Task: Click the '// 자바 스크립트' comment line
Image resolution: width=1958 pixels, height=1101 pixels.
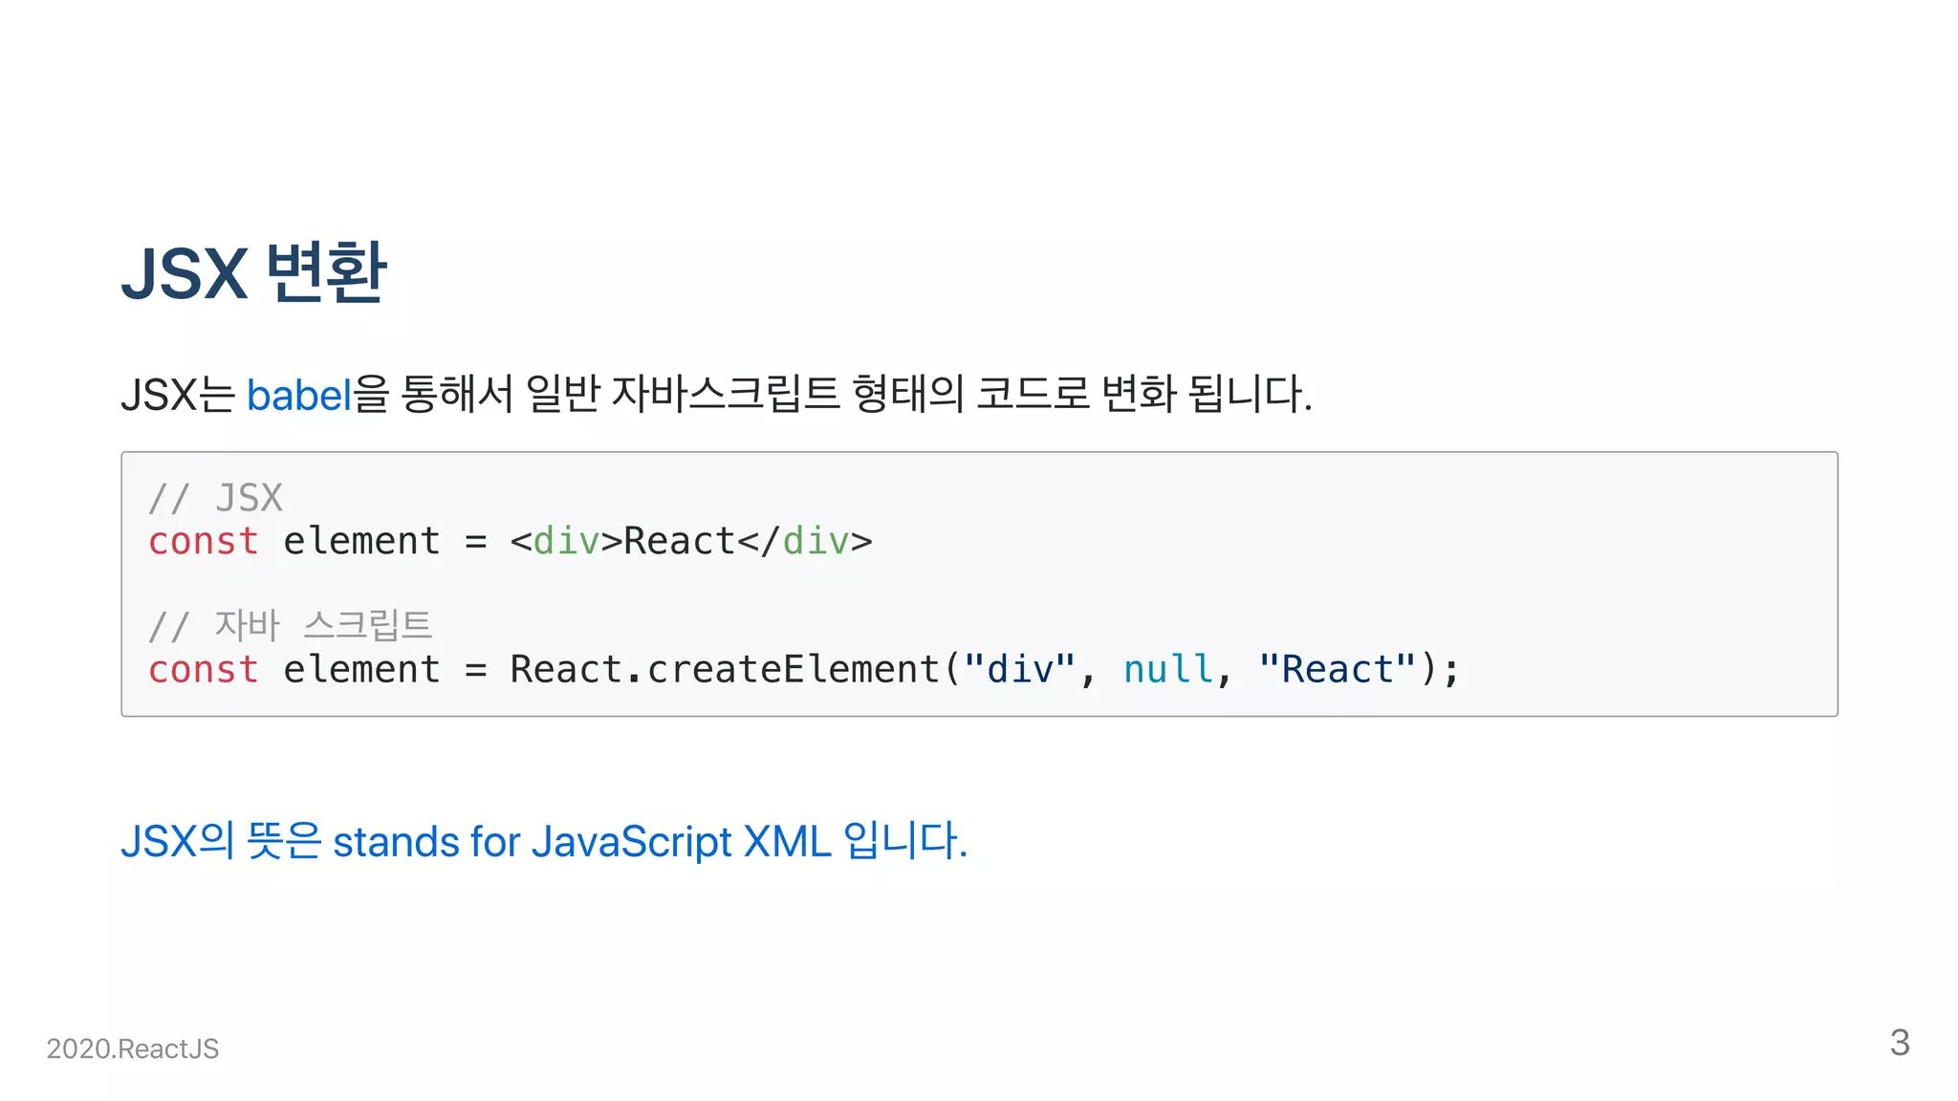Action: 291,626
